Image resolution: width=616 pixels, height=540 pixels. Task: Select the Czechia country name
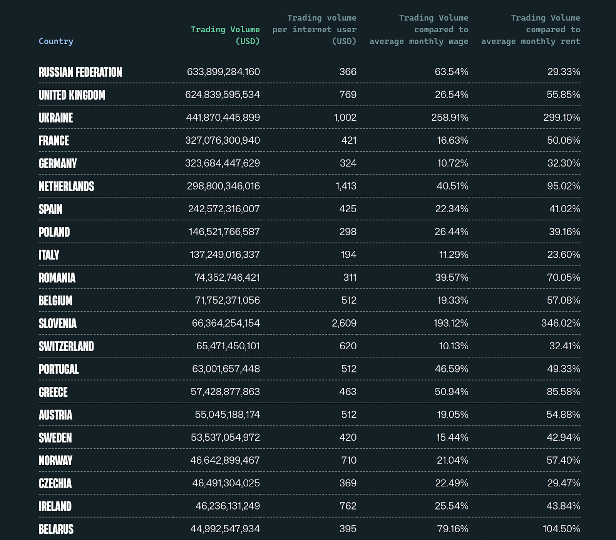(55, 483)
